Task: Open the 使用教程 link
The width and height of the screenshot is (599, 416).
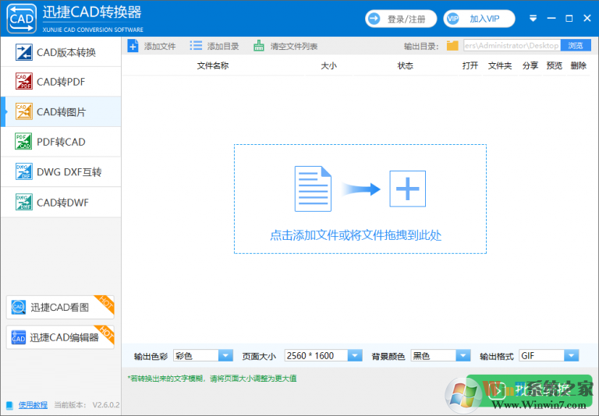Action: [x=33, y=405]
